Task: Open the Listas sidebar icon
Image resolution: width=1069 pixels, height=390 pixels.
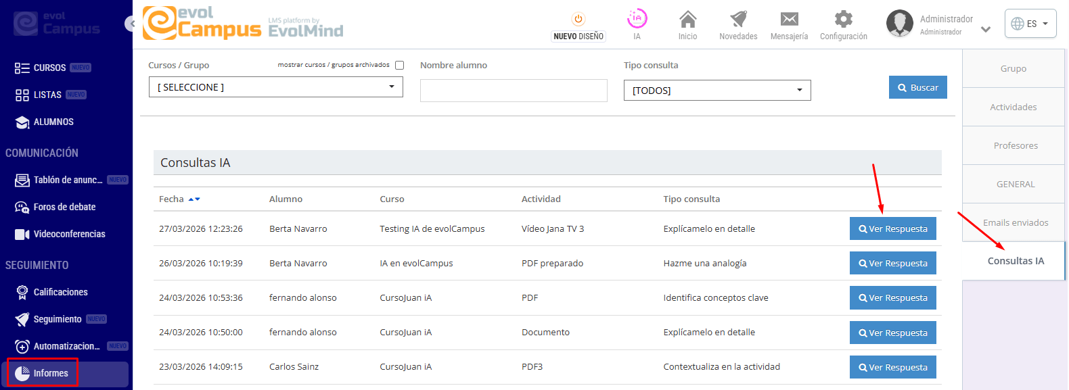Action: click(x=22, y=95)
